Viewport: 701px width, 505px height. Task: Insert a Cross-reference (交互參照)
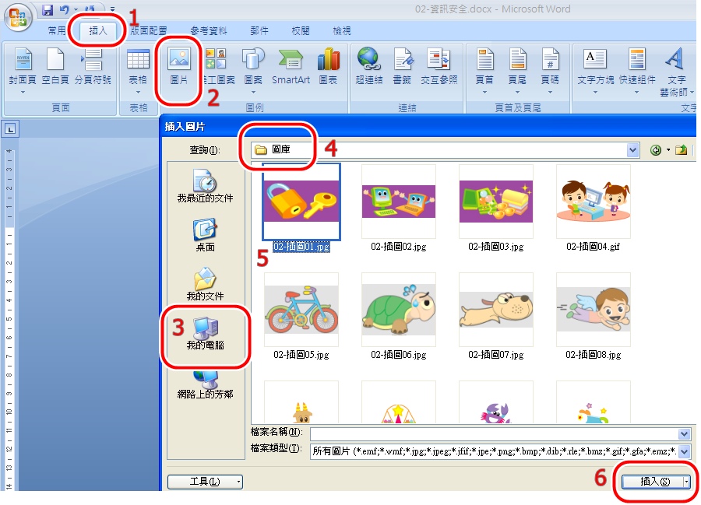pyautogui.click(x=439, y=67)
